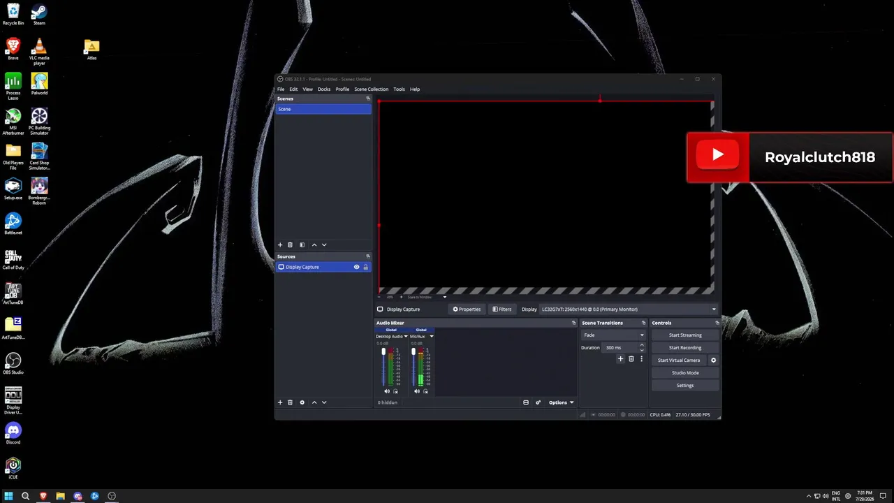Add a new scene with the plus icon

click(x=280, y=245)
